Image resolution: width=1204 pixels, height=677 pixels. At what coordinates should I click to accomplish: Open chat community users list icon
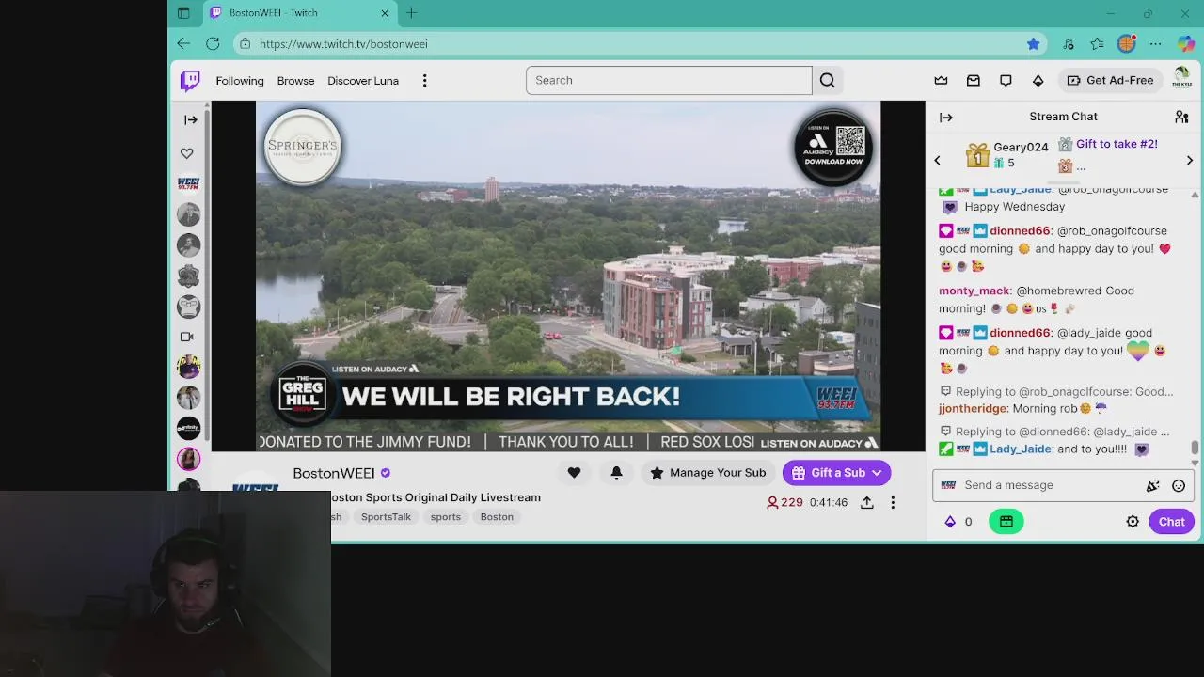1181,117
